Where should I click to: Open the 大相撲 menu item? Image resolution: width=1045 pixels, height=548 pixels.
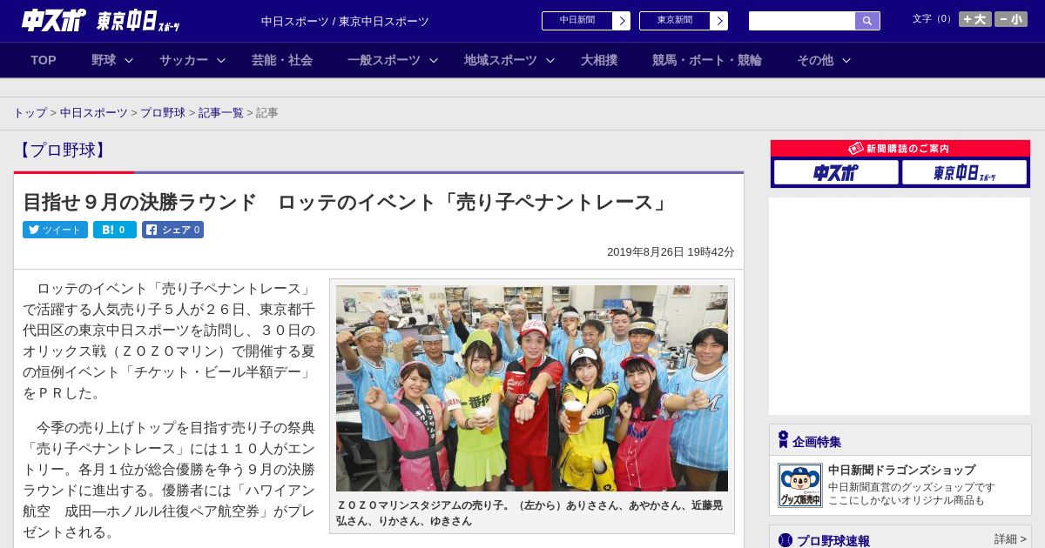(x=599, y=60)
